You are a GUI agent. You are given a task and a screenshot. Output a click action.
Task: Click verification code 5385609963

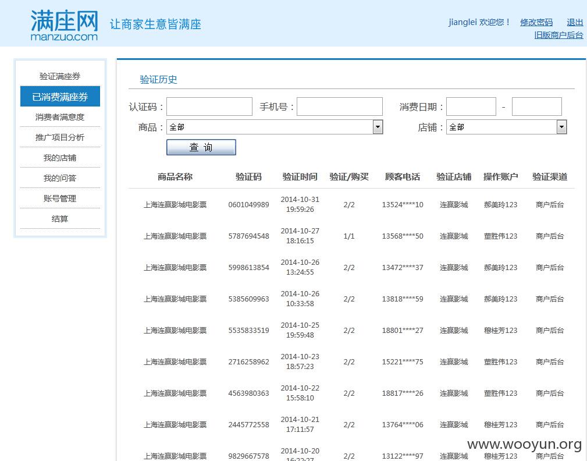[248, 299]
